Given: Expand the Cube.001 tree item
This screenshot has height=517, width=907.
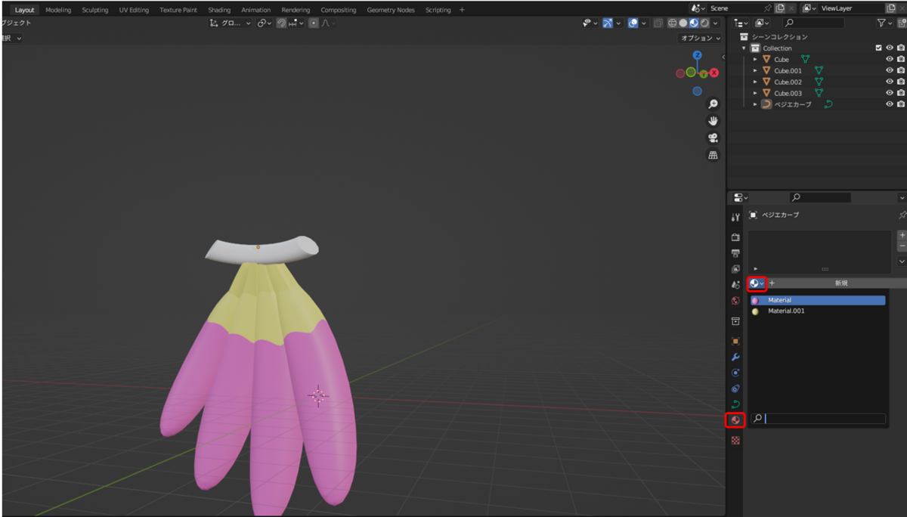Looking at the screenshot, I should pyautogui.click(x=755, y=71).
